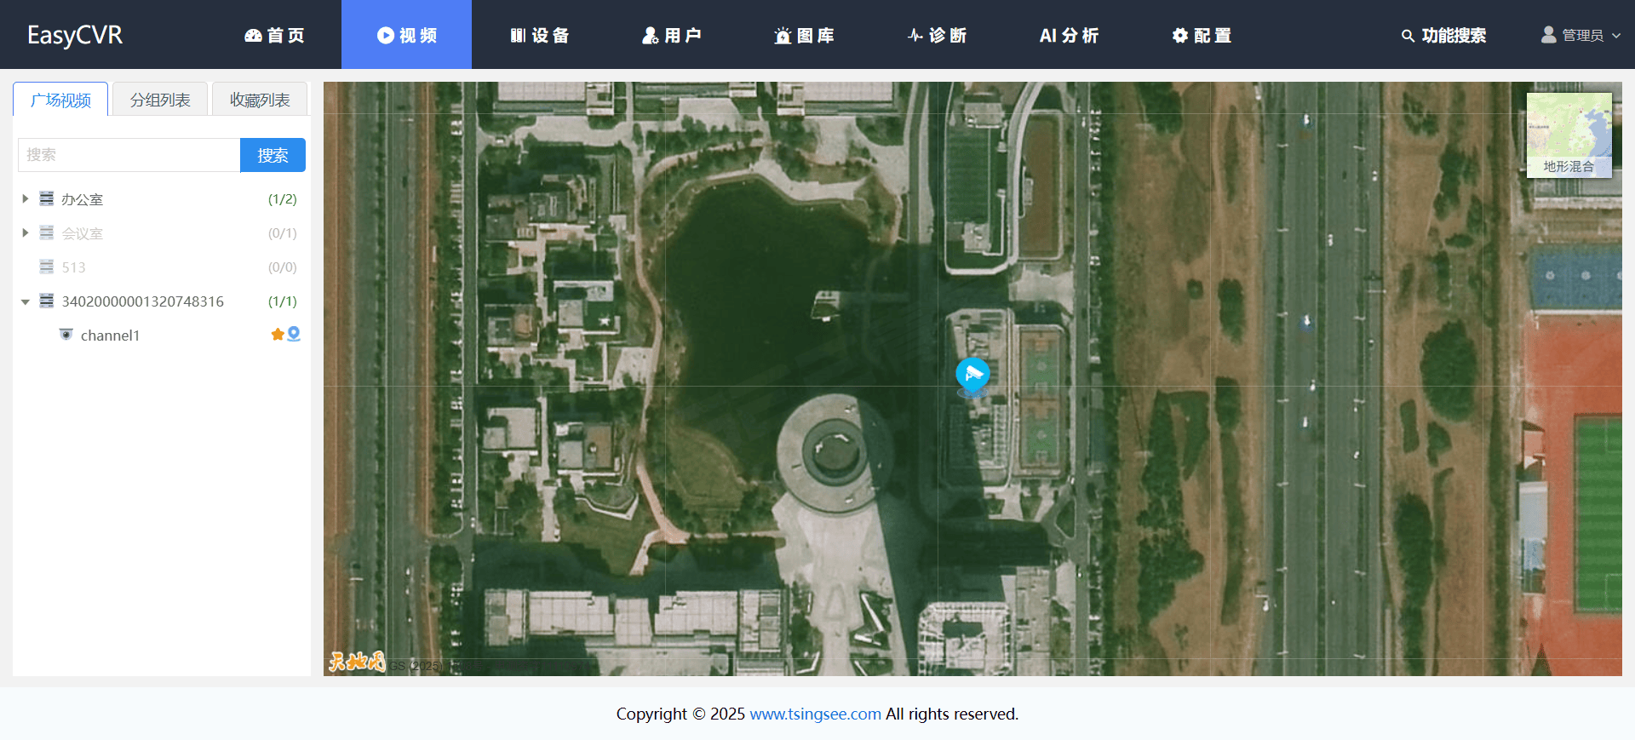Focus the device 搜索 input field
The image size is (1635, 740).
129,155
